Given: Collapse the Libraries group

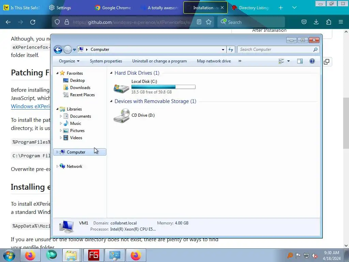Looking at the screenshot, I should coord(57,109).
